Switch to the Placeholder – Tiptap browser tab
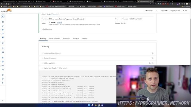 [x=43, y=1]
